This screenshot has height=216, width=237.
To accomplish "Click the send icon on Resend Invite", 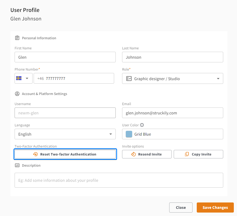I will point(133,154).
